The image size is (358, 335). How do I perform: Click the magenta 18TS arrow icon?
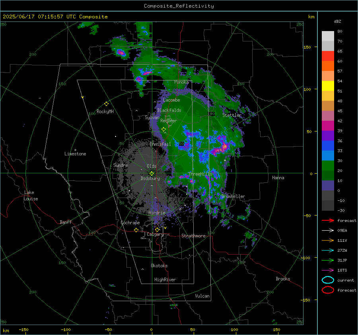328,270
